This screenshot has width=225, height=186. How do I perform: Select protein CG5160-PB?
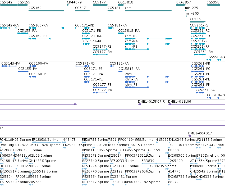(32, 77)
